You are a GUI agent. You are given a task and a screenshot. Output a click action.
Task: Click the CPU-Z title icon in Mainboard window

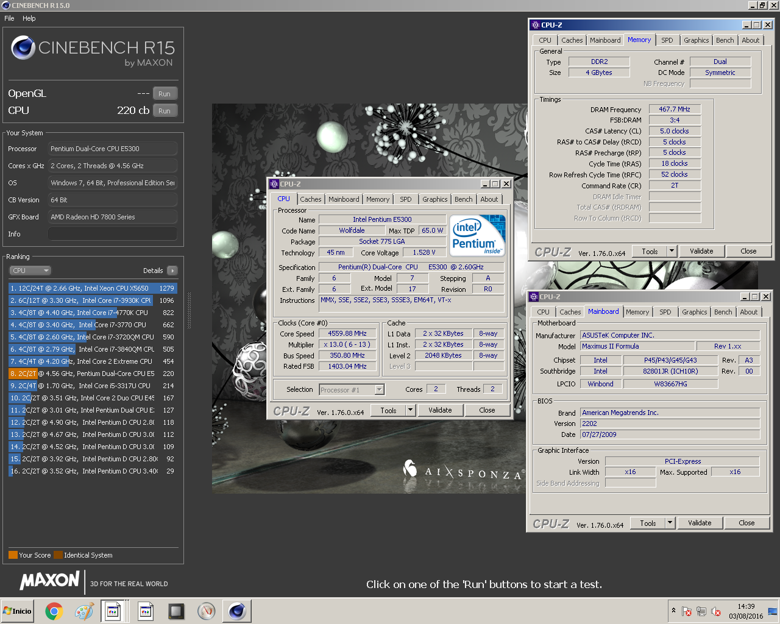[534, 297]
